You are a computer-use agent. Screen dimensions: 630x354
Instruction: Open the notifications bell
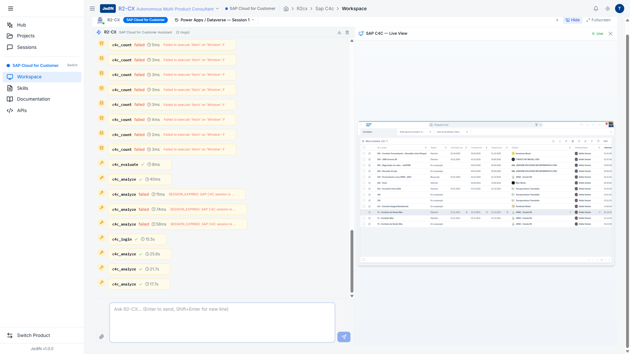(596, 9)
